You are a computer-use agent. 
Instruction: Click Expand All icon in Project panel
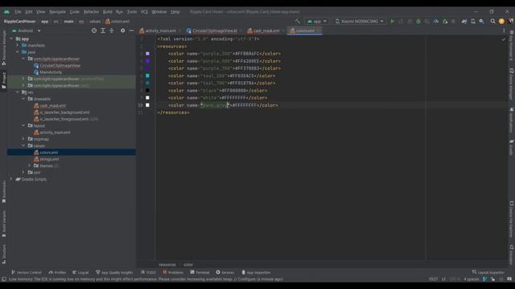[103, 31]
